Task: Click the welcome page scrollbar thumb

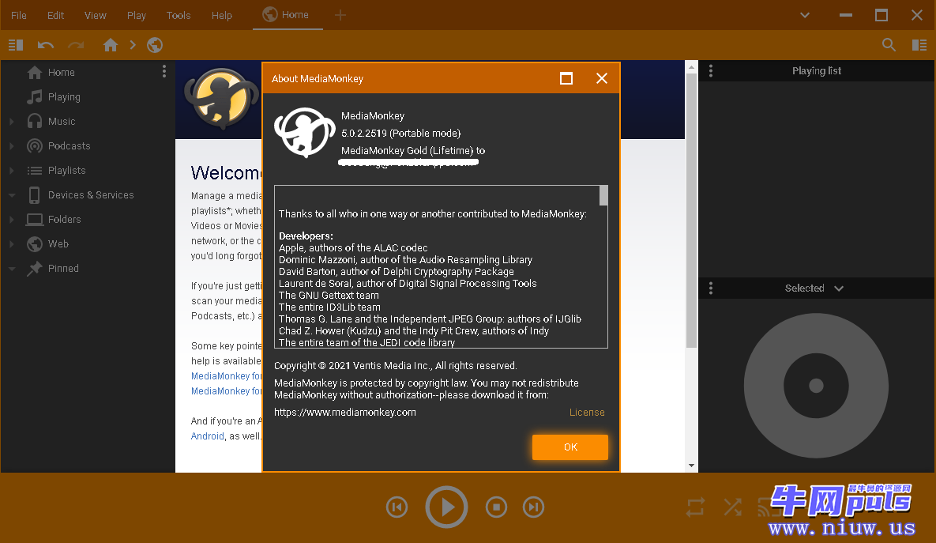Action: [x=691, y=210]
